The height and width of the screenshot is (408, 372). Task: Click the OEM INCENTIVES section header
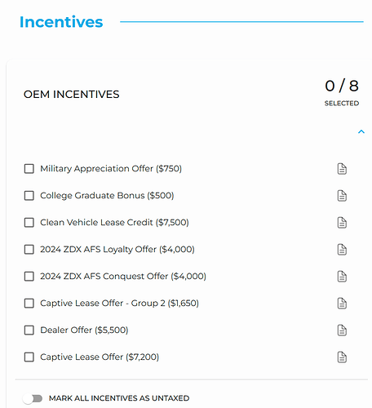tap(72, 95)
